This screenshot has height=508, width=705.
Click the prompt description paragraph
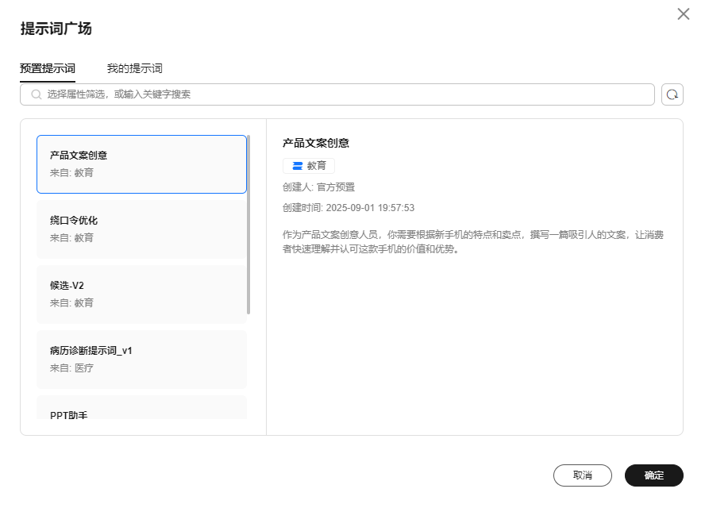tap(473, 242)
